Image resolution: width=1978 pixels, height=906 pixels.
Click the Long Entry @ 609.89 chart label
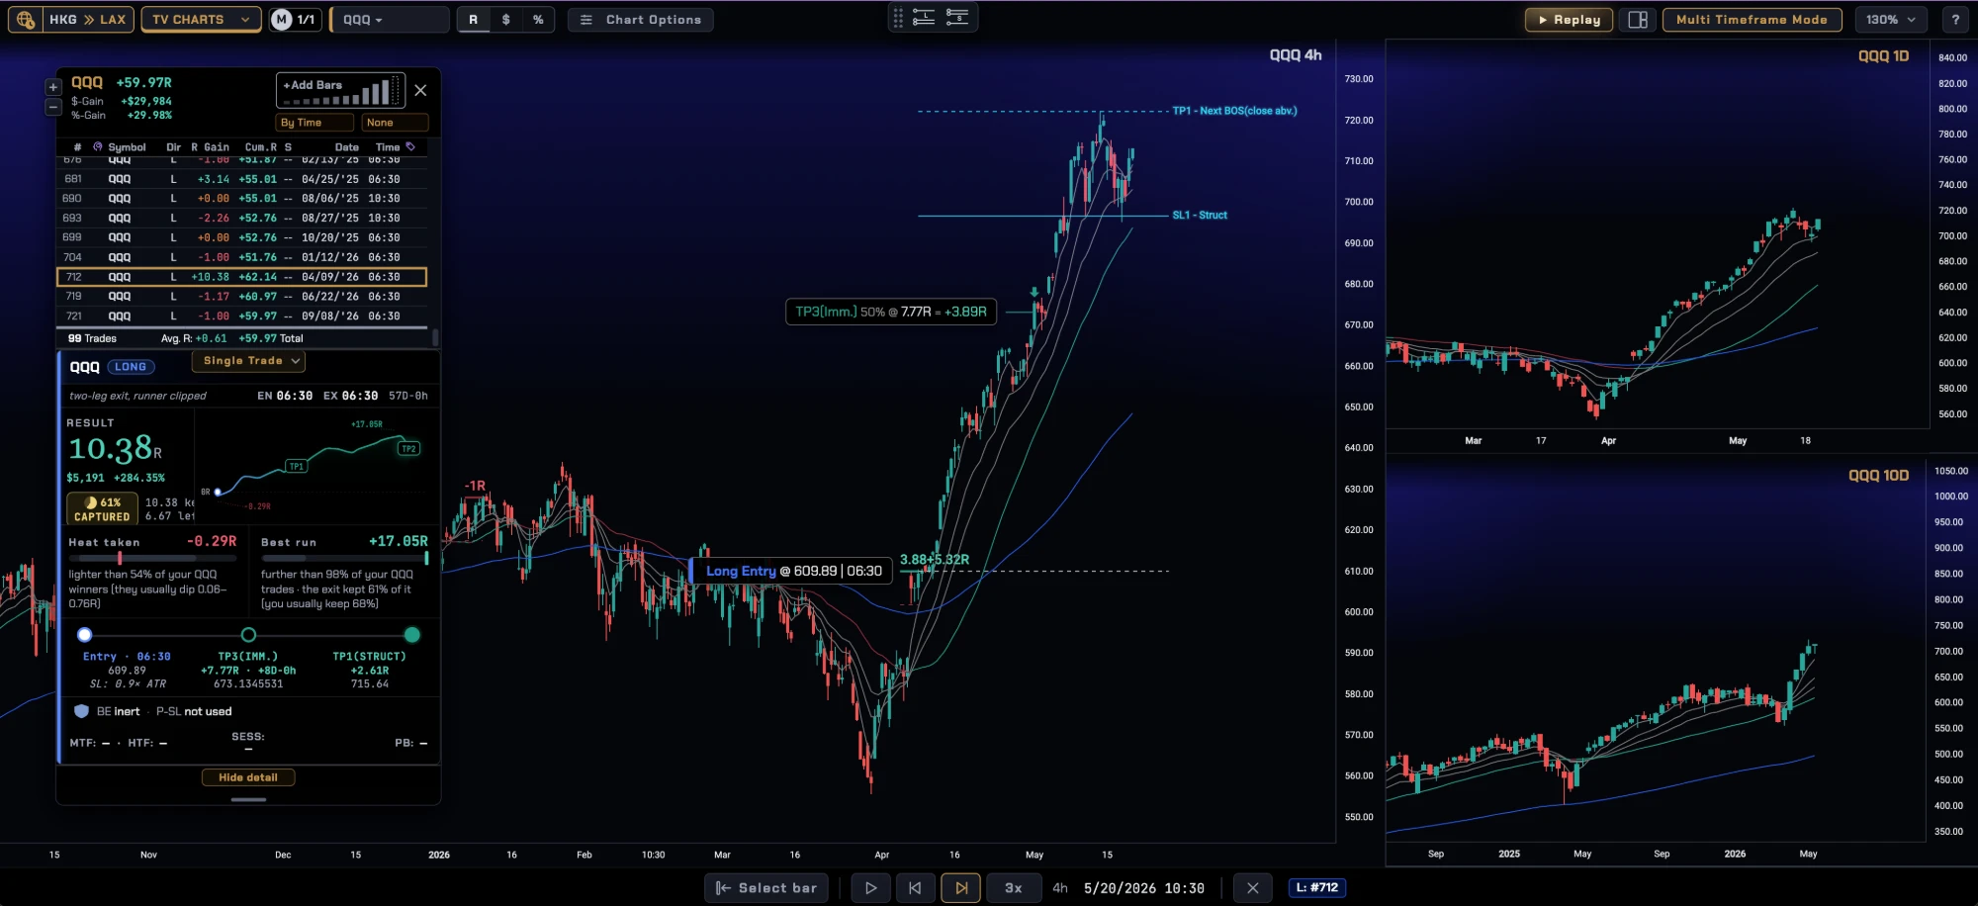pyautogui.click(x=793, y=571)
